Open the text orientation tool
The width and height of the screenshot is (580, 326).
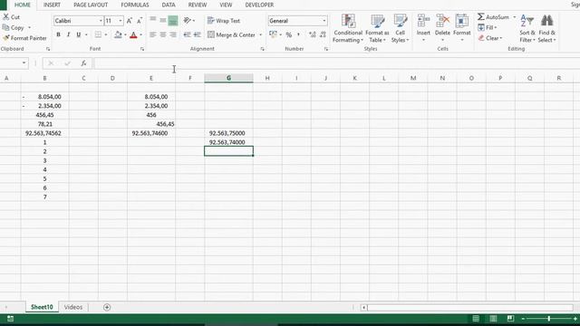coord(188,20)
